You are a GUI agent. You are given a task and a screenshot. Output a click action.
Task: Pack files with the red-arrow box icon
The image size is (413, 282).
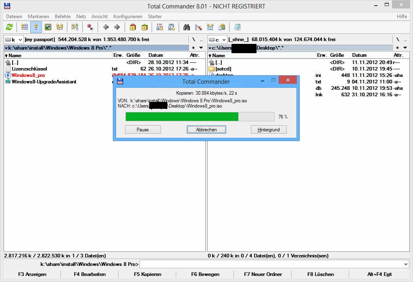click(x=133, y=27)
